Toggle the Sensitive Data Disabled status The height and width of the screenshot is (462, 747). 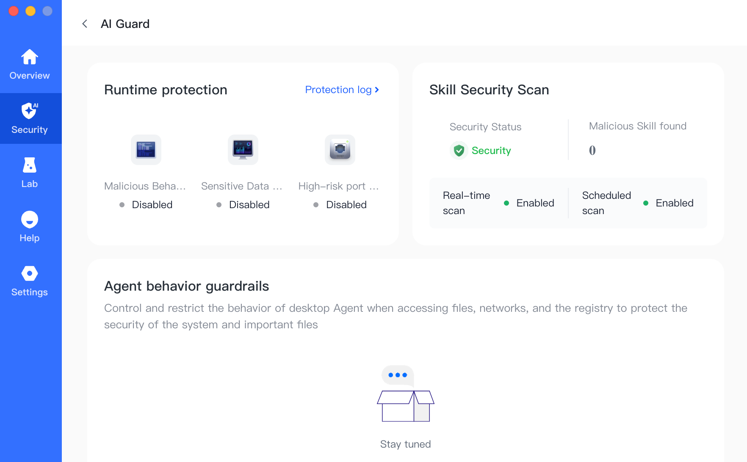click(x=243, y=205)
